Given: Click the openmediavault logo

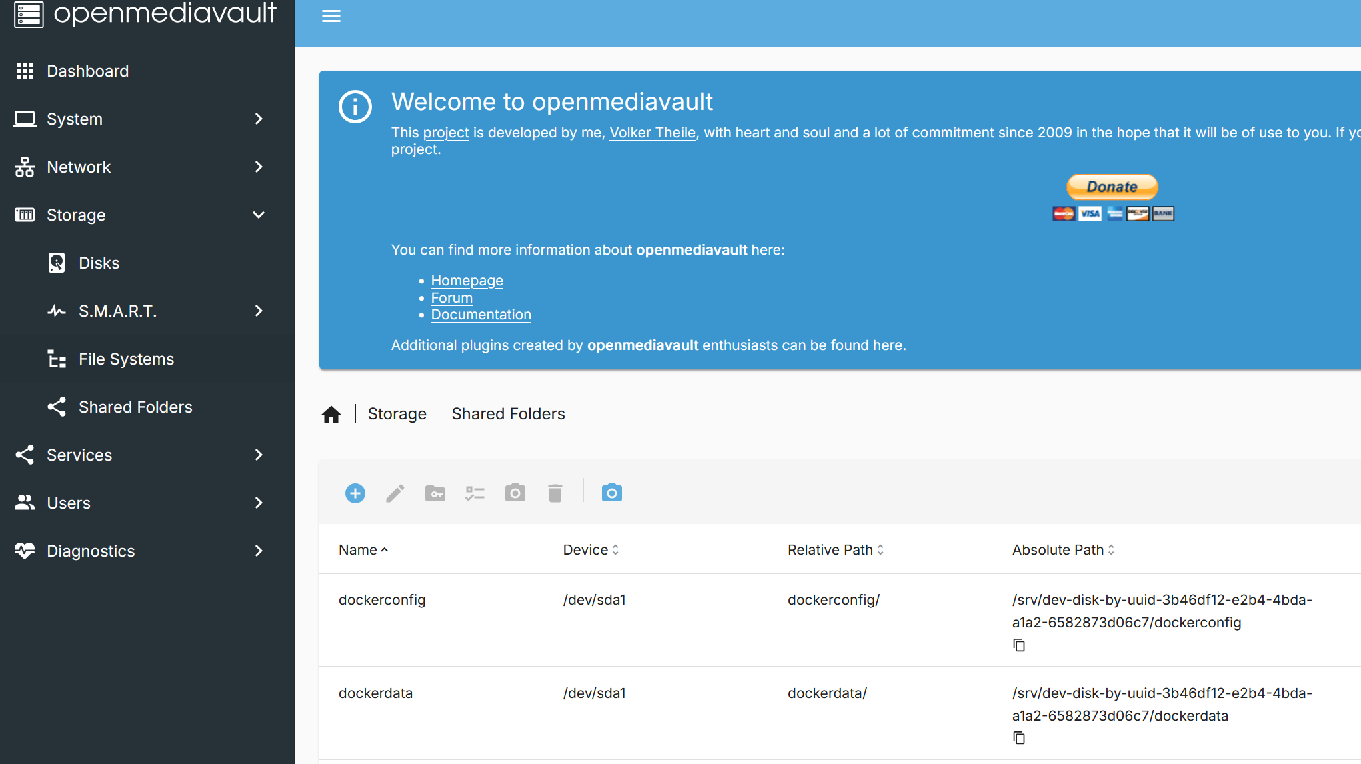Looking at the screenshot, I should click(x=145, y=13).
